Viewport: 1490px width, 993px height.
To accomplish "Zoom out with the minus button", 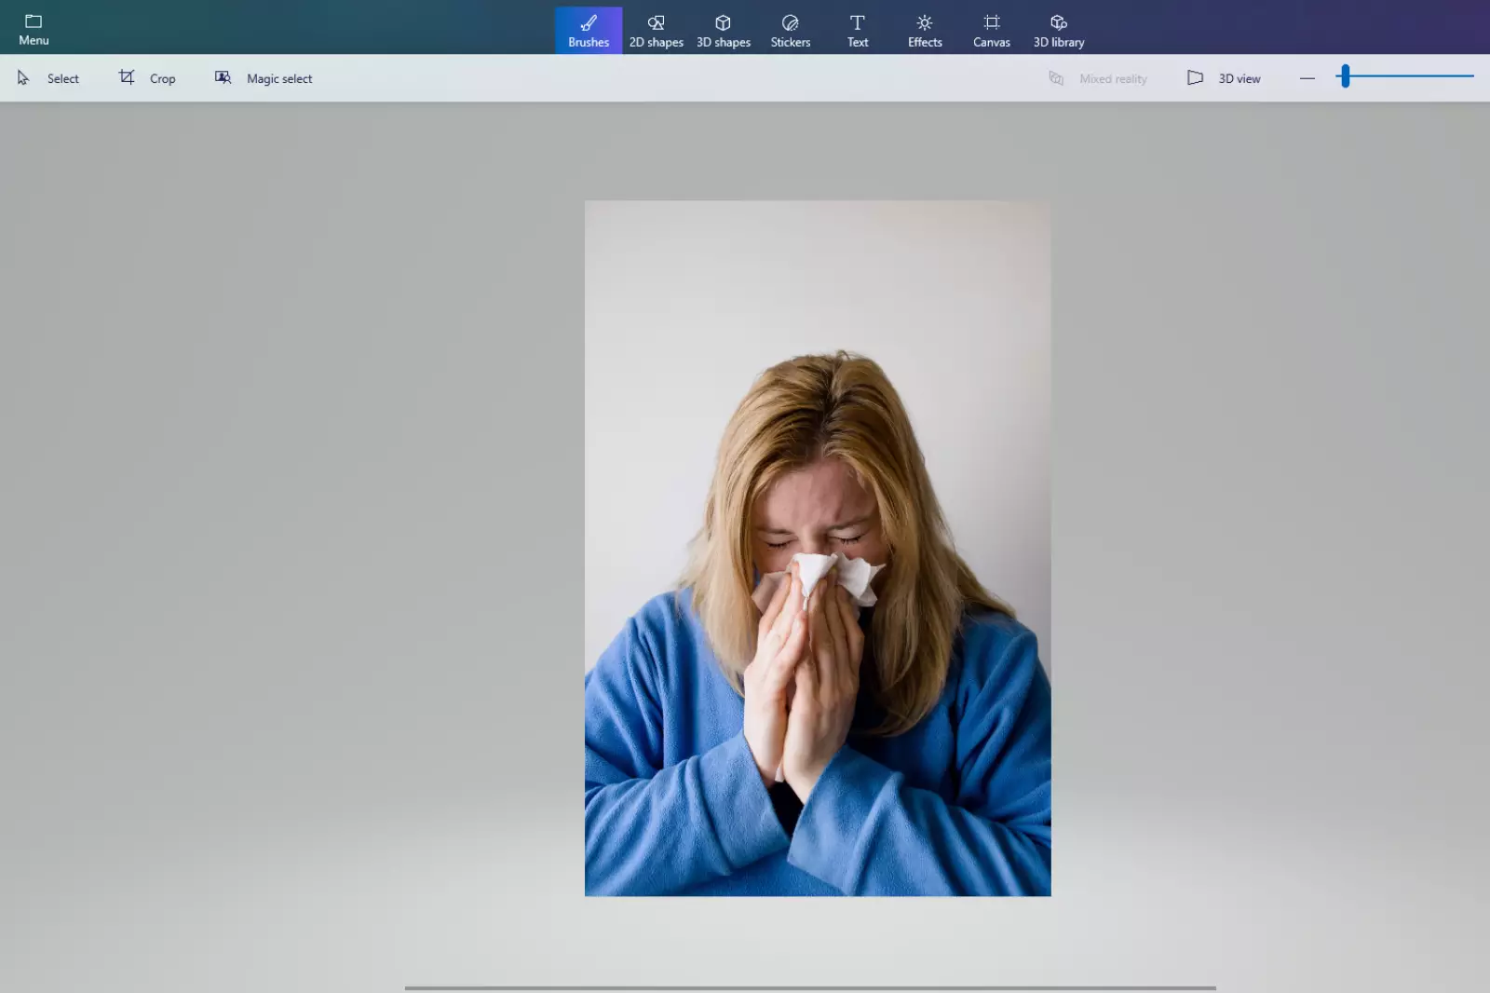I will 1307,78.
